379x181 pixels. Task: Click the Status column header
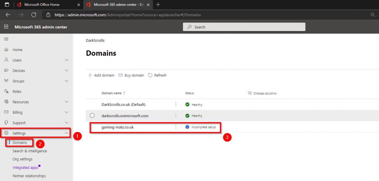click(189, 93)
